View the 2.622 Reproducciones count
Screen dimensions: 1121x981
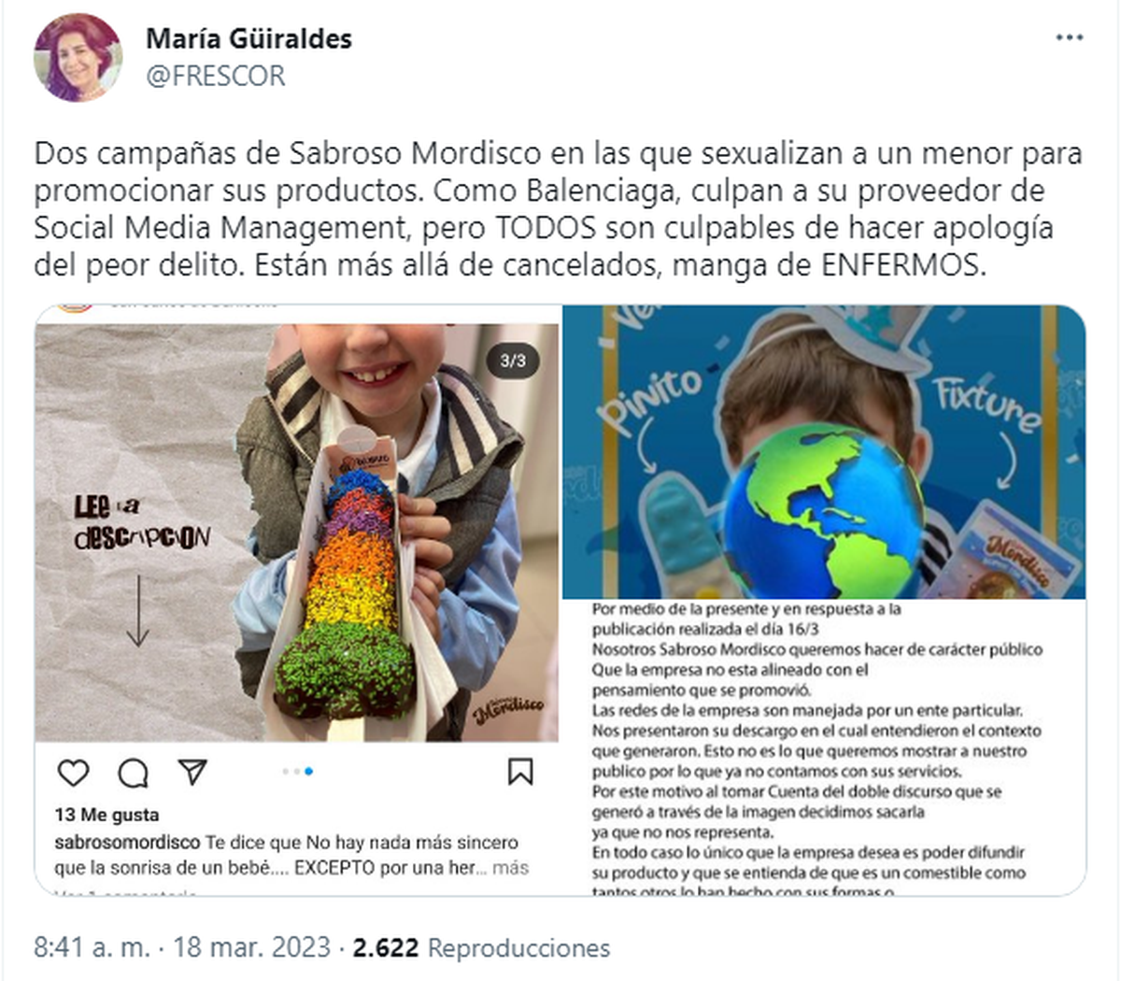[481, 947]
